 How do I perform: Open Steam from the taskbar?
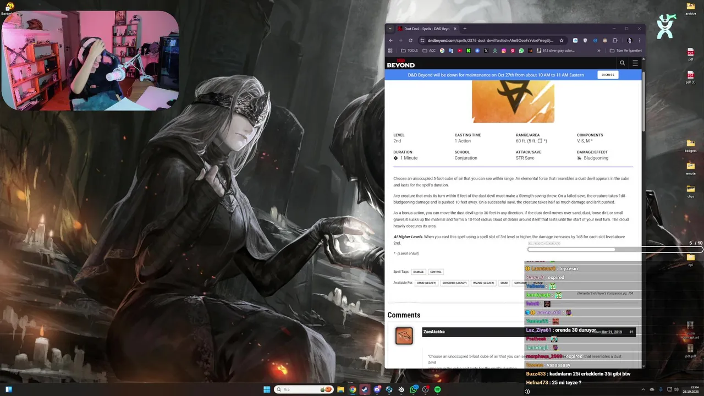365,389
